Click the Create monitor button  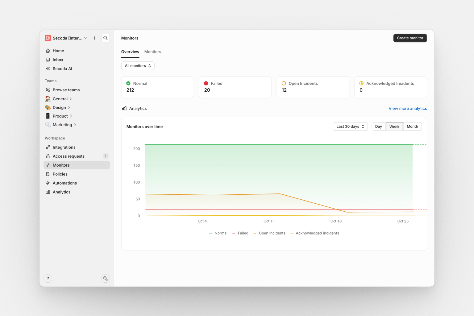coord(410,38)
